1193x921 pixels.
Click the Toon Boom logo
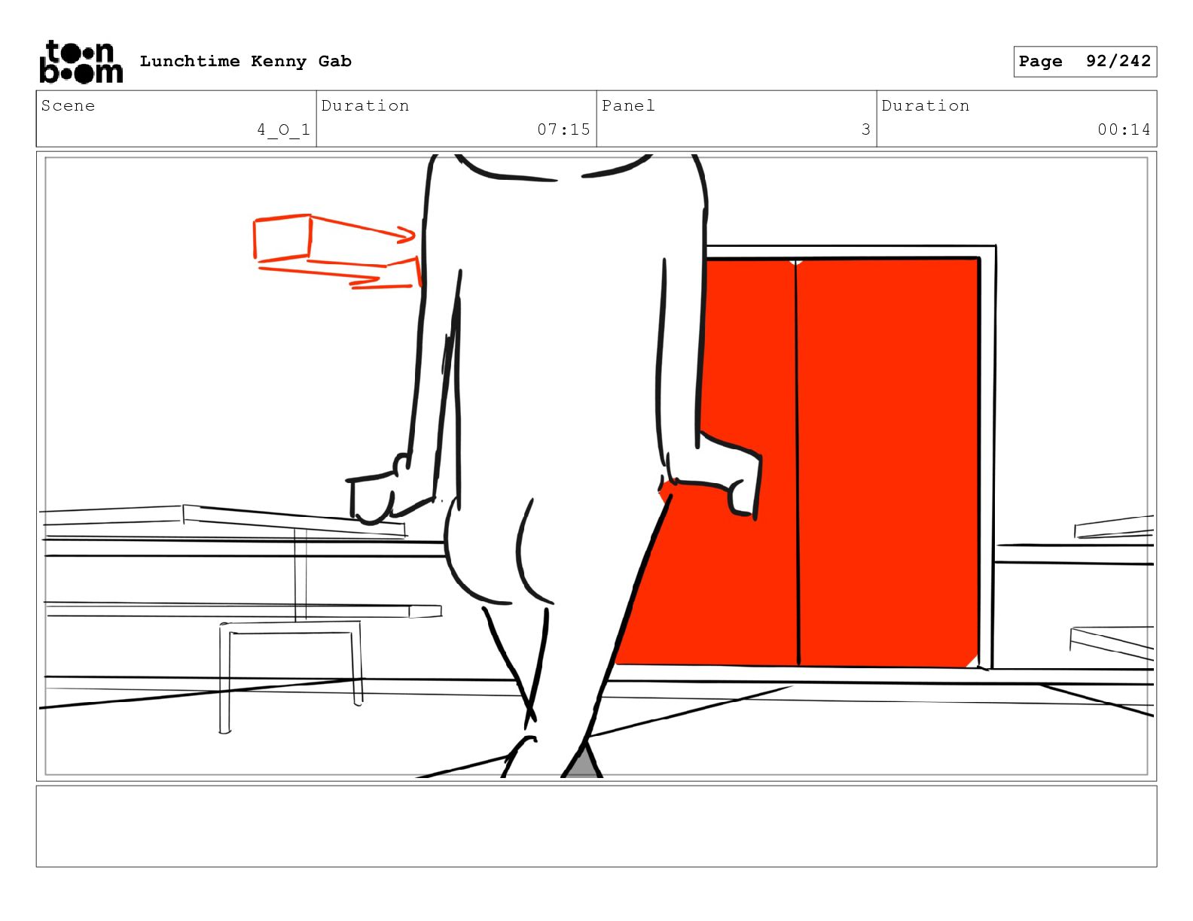pyautogui.click(x=81, y=62)
